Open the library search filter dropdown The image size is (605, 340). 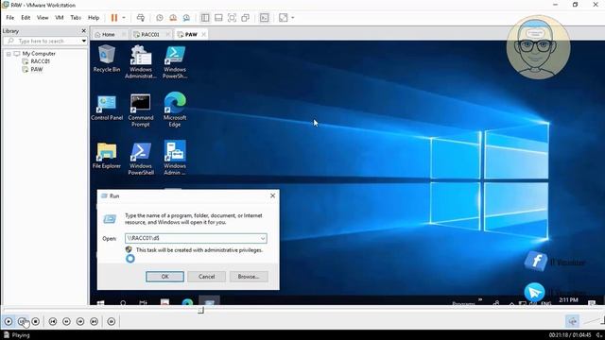pyautogui.click(x=84, y=41)
